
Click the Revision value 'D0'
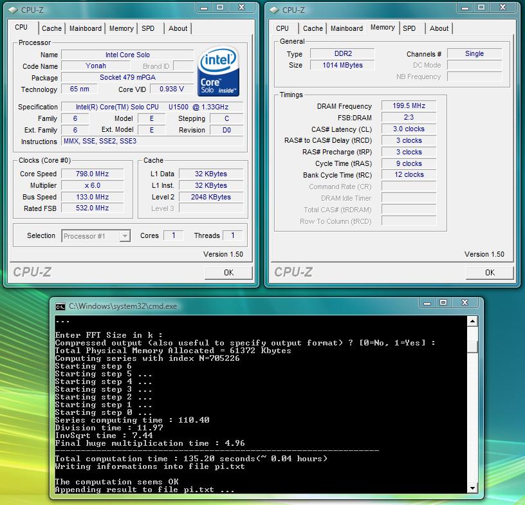226,130
